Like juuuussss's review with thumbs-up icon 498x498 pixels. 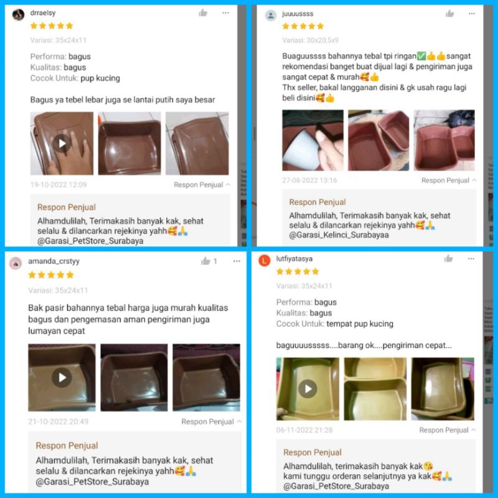(449, 13)
